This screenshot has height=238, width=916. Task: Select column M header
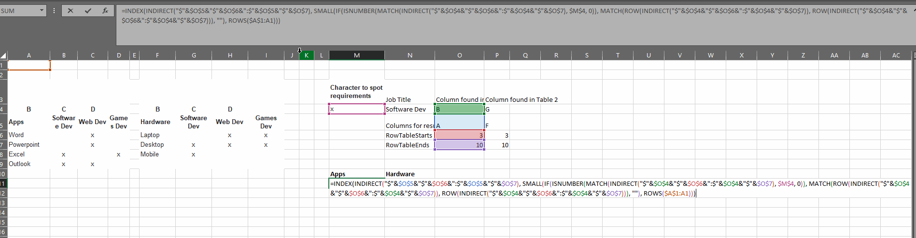(357, 56)
